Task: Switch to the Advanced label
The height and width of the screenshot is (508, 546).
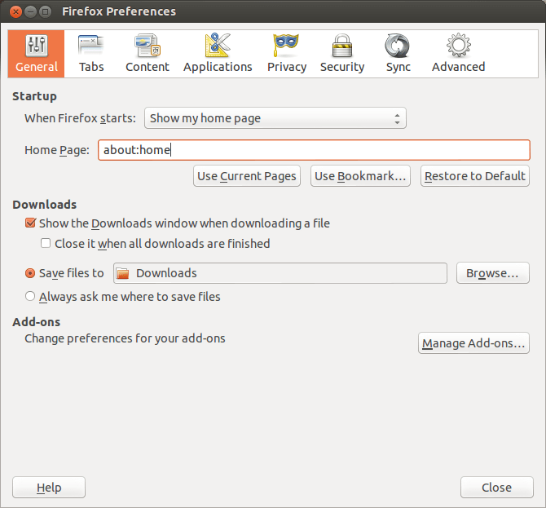Action: click(x=458, y=67)
